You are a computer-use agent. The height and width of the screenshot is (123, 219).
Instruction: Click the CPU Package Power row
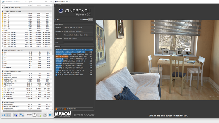[26, 83]
